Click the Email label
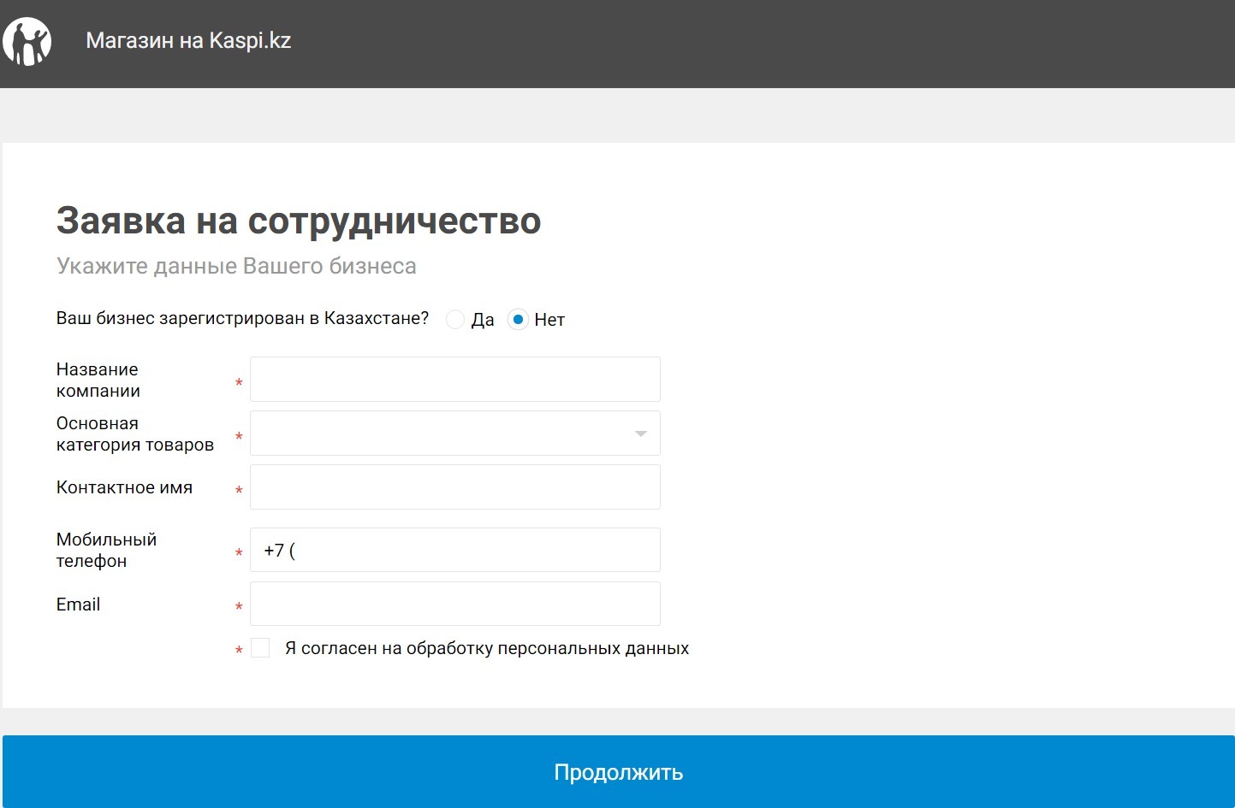Screen dimensions: 1235x808 point(78,605)
